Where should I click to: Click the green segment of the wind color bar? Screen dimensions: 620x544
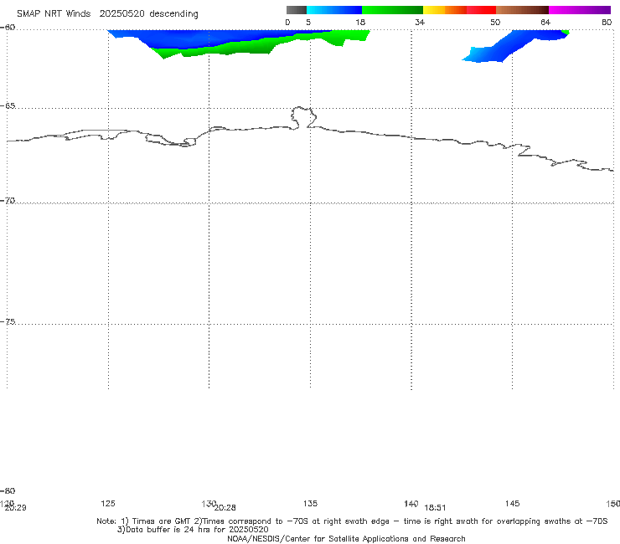coord(392,10)
